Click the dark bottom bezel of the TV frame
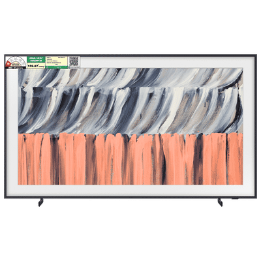This screenshot has width=261, height=261. point(130,197)
